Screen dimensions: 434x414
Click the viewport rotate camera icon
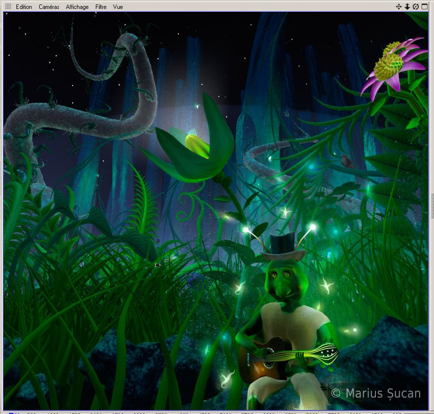click(x=416, y=7)
